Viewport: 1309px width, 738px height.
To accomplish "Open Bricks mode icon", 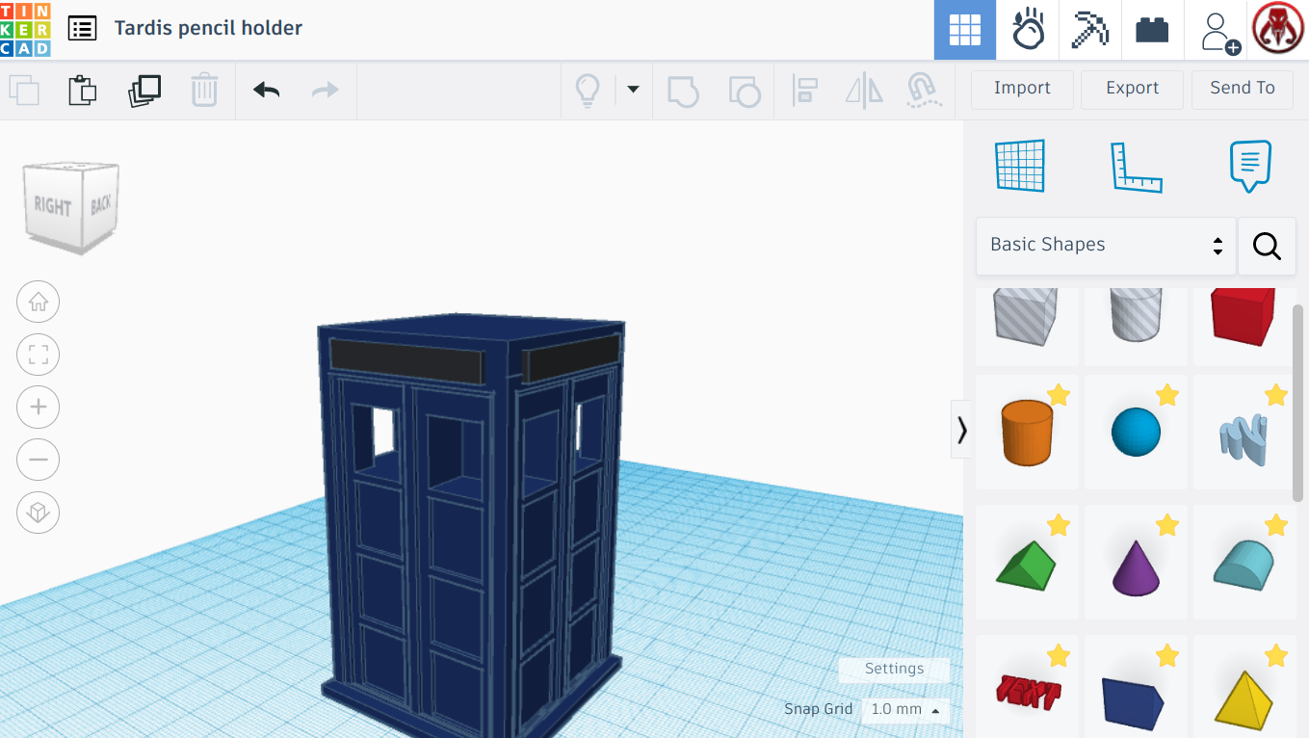I will (1152, 30).
